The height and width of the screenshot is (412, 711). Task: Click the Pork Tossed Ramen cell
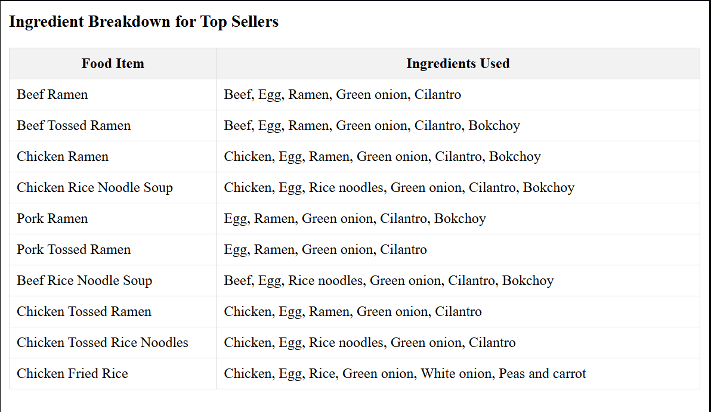pyautogui.click(x=74, y=250)
